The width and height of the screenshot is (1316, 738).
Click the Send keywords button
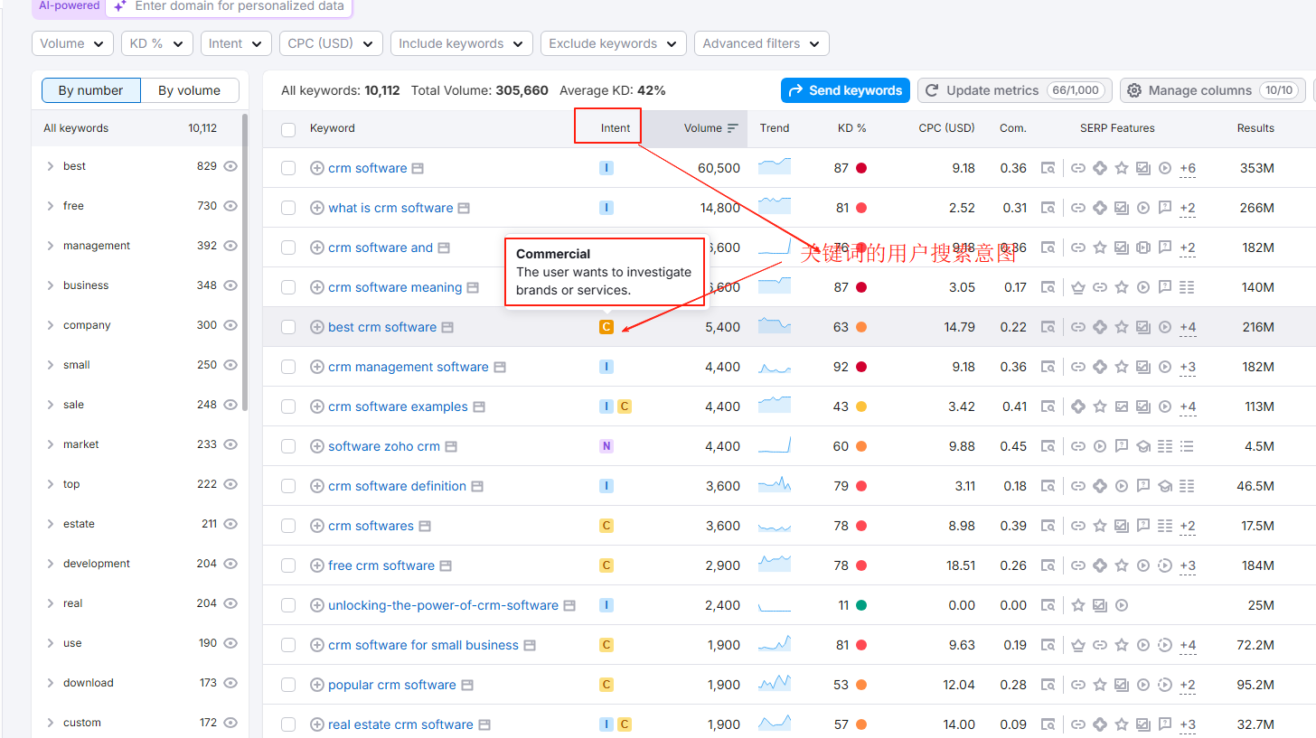click(845, 90)
